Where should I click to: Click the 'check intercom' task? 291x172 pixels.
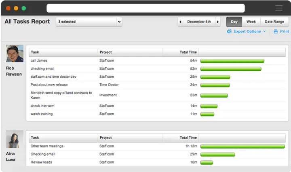[42, 106]
